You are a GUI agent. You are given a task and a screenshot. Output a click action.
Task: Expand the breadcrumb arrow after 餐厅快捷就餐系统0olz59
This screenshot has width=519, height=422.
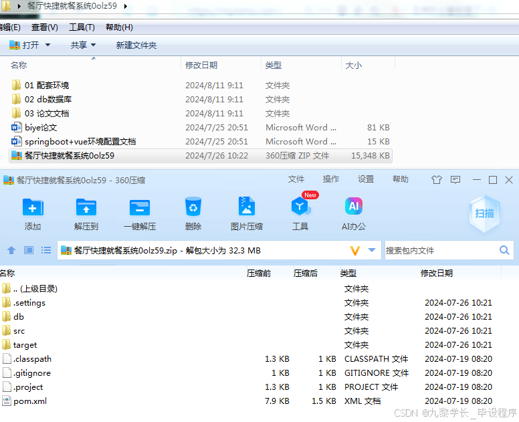tap(126, 6)
